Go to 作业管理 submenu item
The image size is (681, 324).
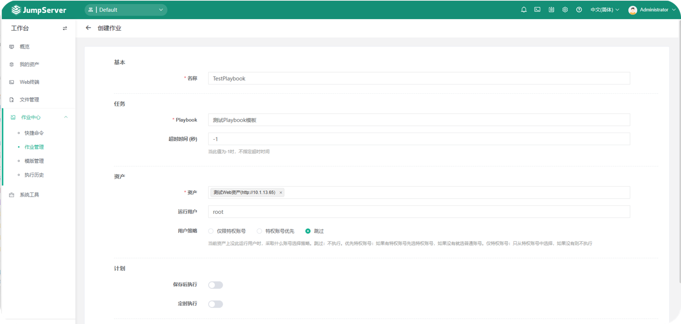click(x=34, y=147)
